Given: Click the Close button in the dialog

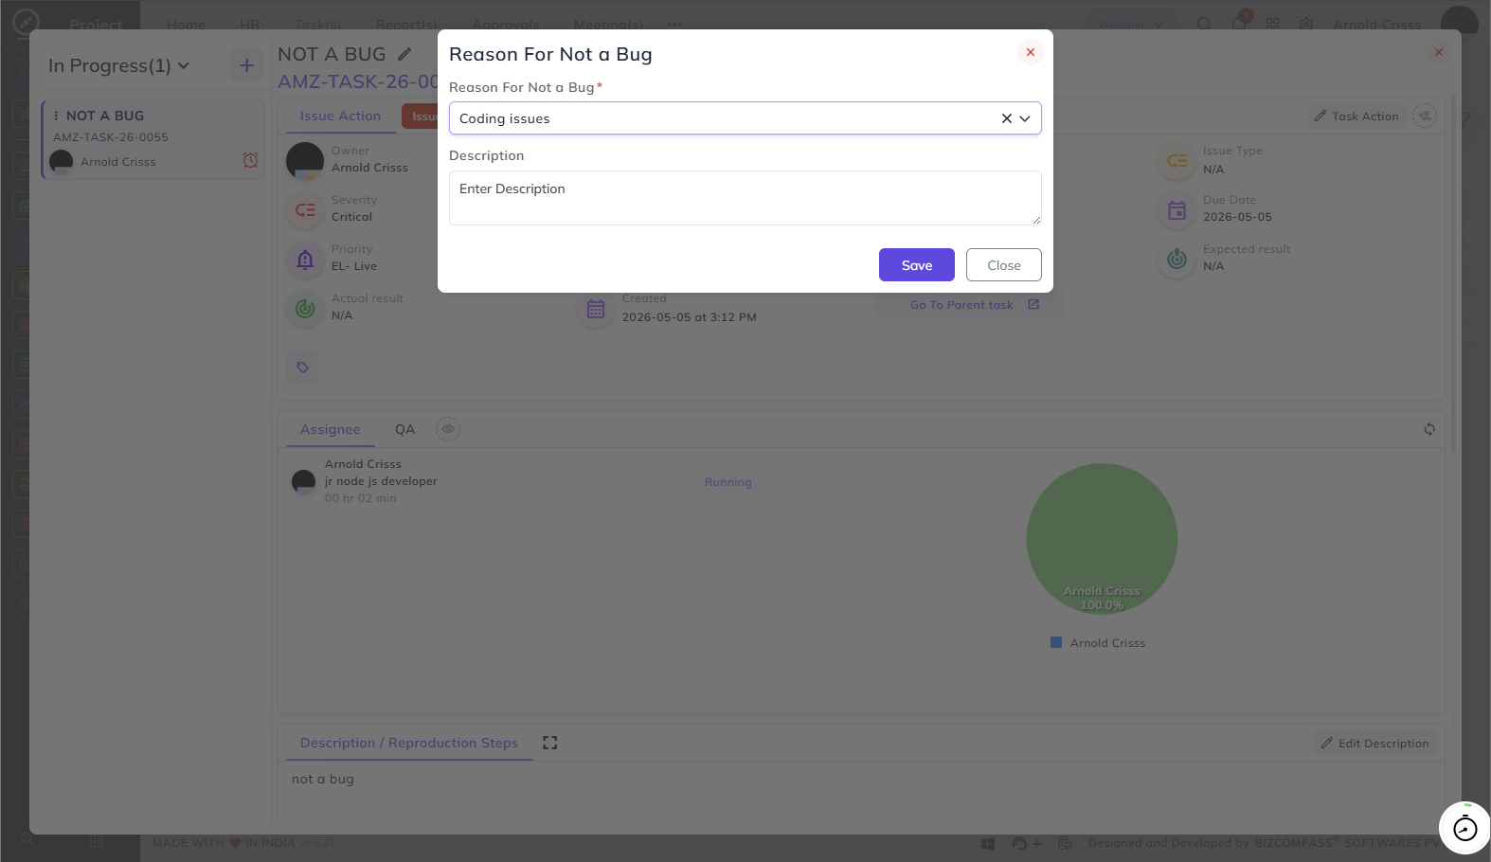Looking at the screenshot, I should [x=1003, y=265].
